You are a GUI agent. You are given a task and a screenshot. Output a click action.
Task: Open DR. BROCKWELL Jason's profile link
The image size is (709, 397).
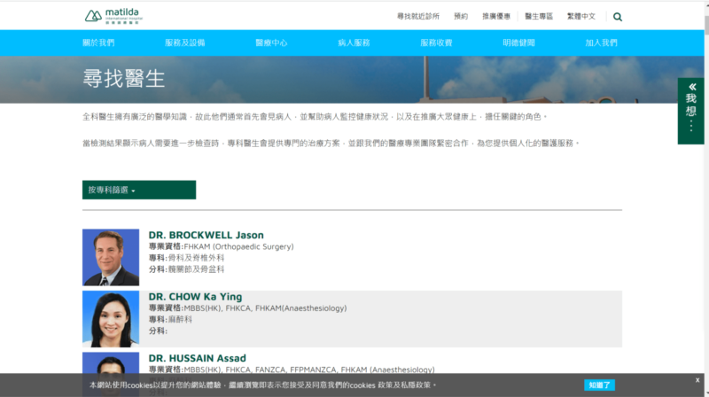pyautogui.click(x=206, y=235)
